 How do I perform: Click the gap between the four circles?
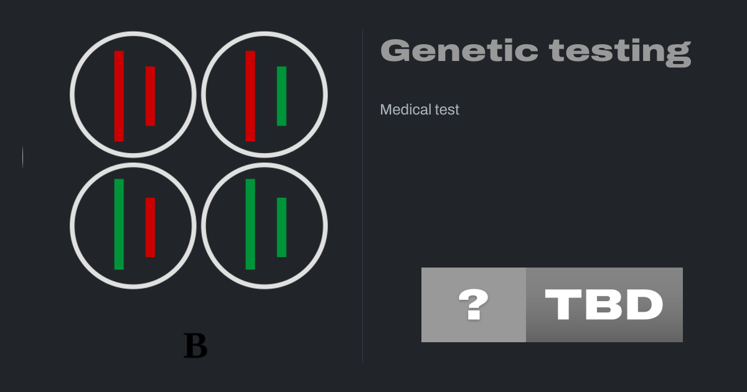point(199,160)
